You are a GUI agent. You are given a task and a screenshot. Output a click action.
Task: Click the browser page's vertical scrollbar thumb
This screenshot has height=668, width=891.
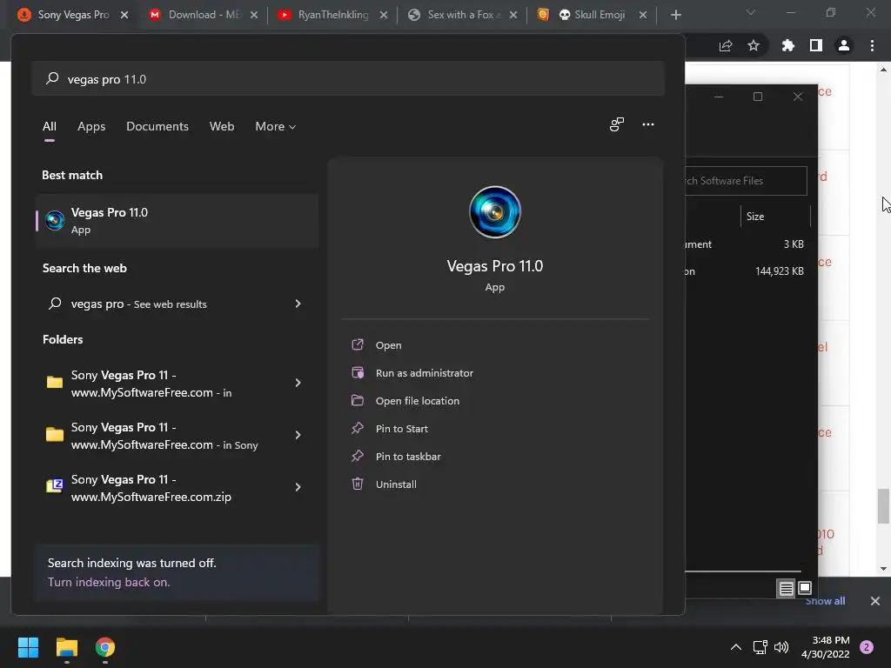(883, 506)
